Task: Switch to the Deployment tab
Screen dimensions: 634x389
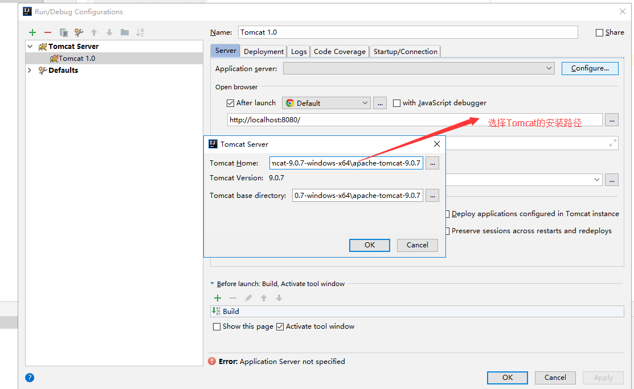Action: point(264,51)
